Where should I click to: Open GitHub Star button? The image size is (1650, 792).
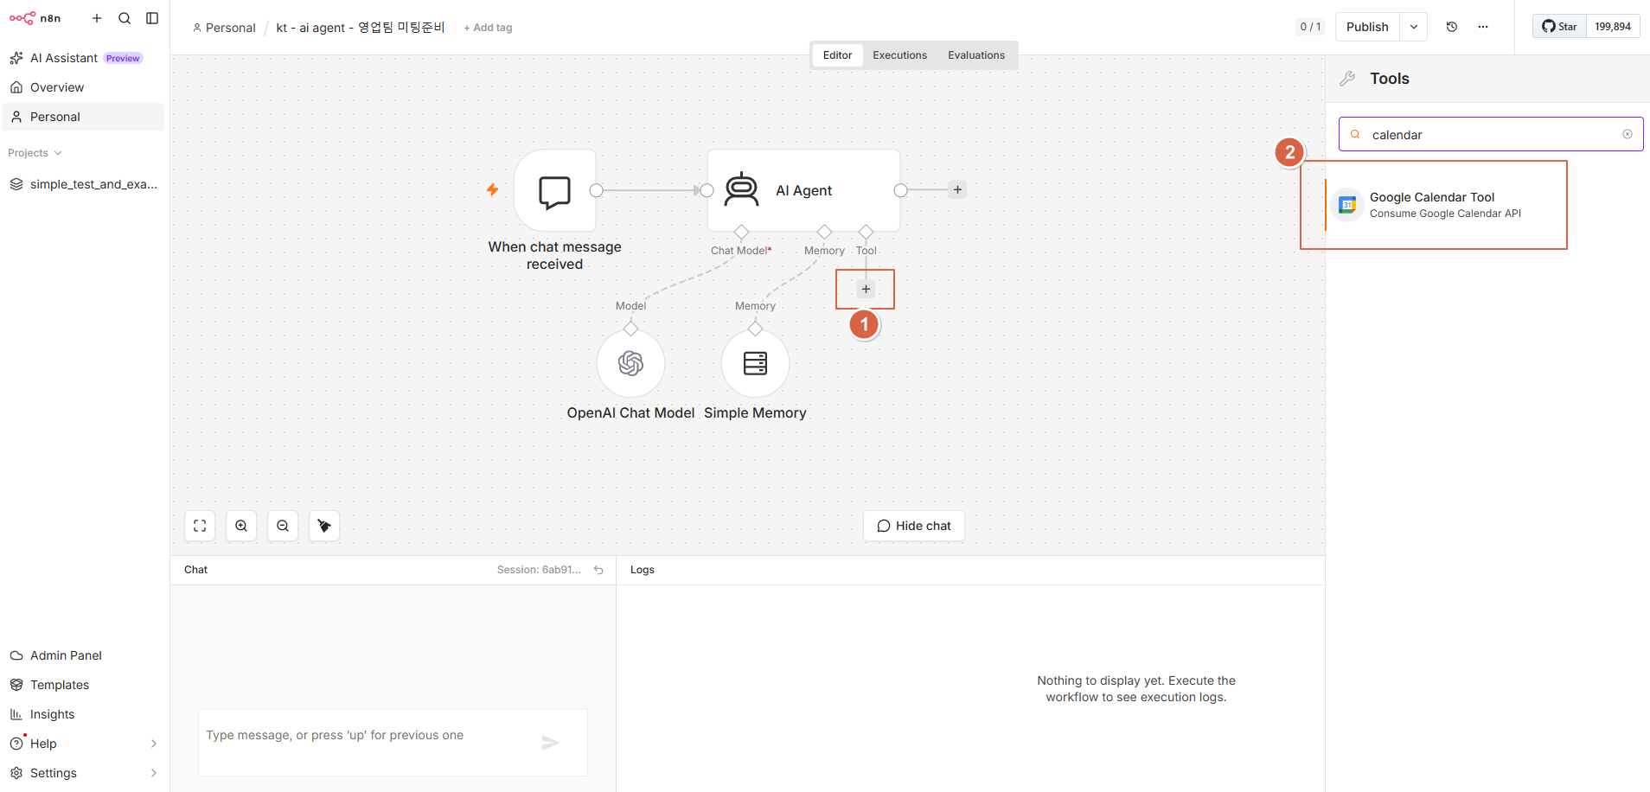1559,27
